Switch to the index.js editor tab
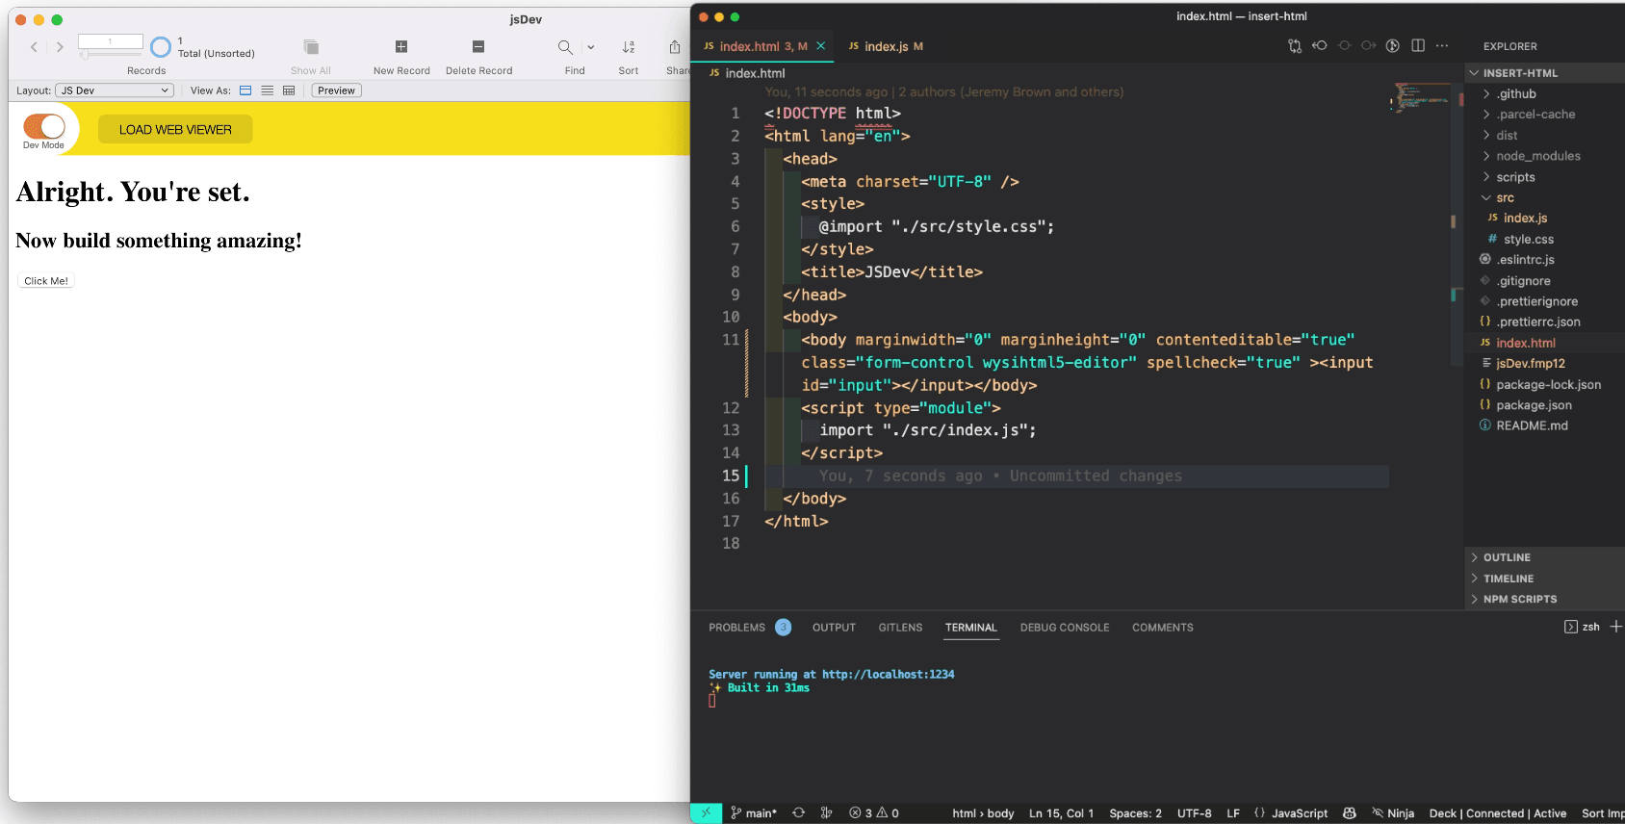The width and height of the screenshot is (1625, 824). (x=886, y=46)
